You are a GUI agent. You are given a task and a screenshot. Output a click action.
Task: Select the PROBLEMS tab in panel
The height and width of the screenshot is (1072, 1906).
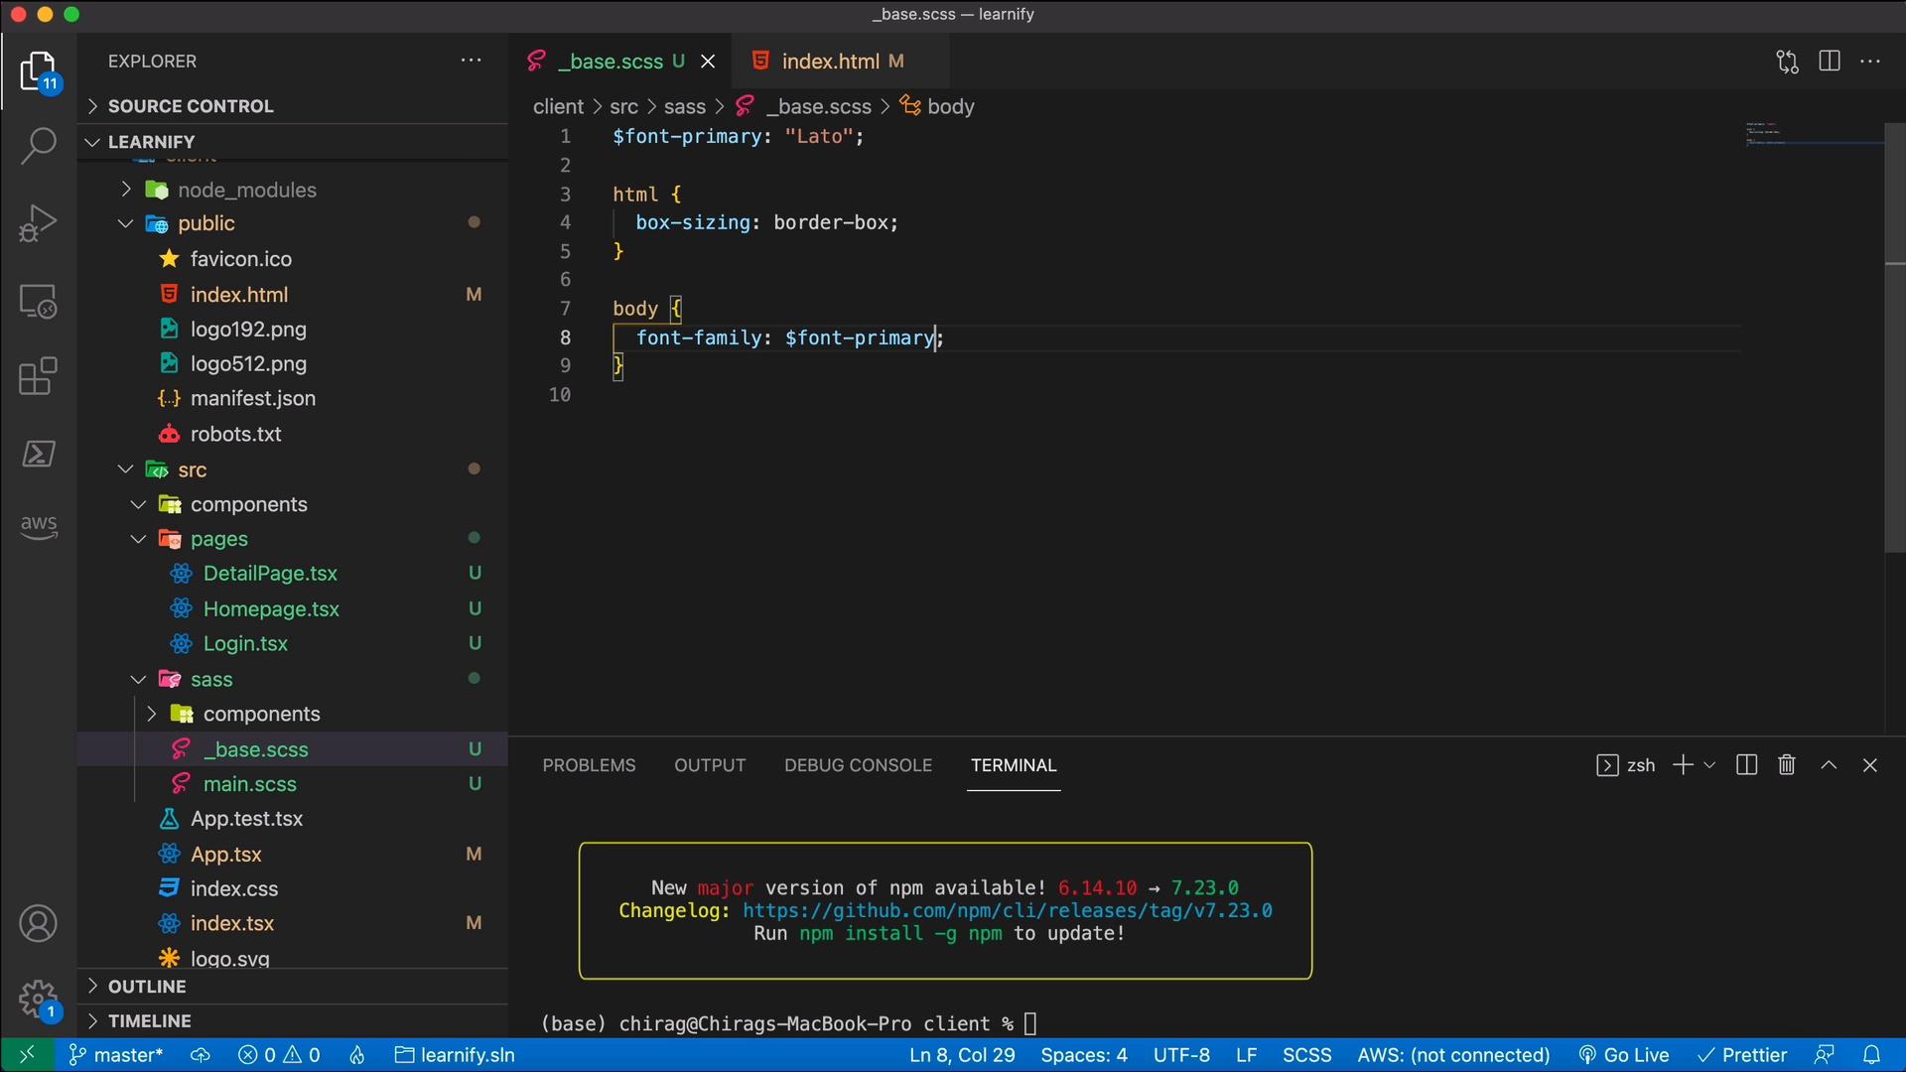pos(588,765)
